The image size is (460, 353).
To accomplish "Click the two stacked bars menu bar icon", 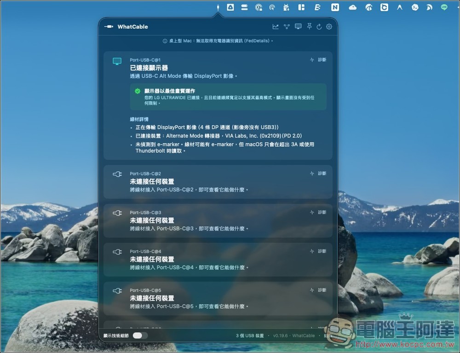I will (x=244, y=7).
